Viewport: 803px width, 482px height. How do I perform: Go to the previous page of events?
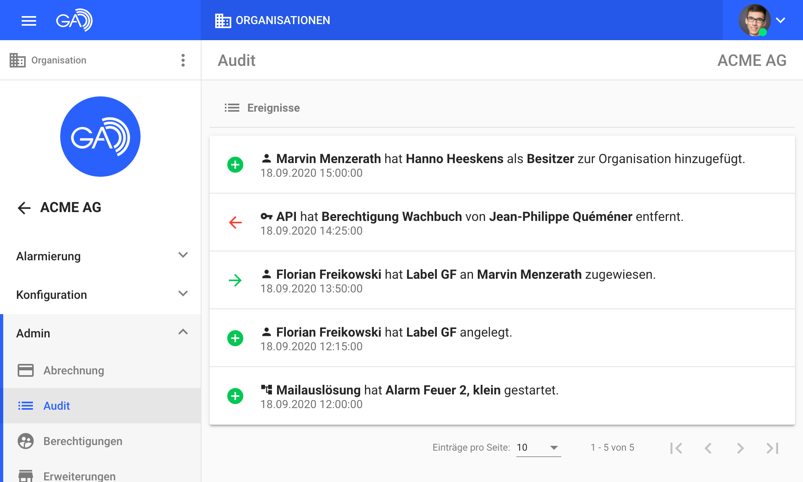click(x=708, y=448)
